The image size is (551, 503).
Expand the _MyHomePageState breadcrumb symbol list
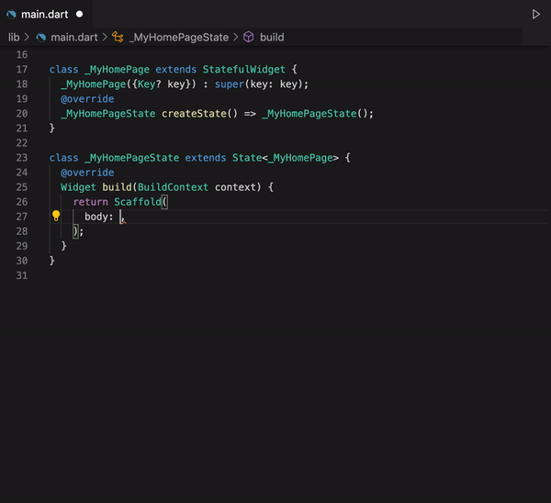pyautogui.click(x=179, y=38)
